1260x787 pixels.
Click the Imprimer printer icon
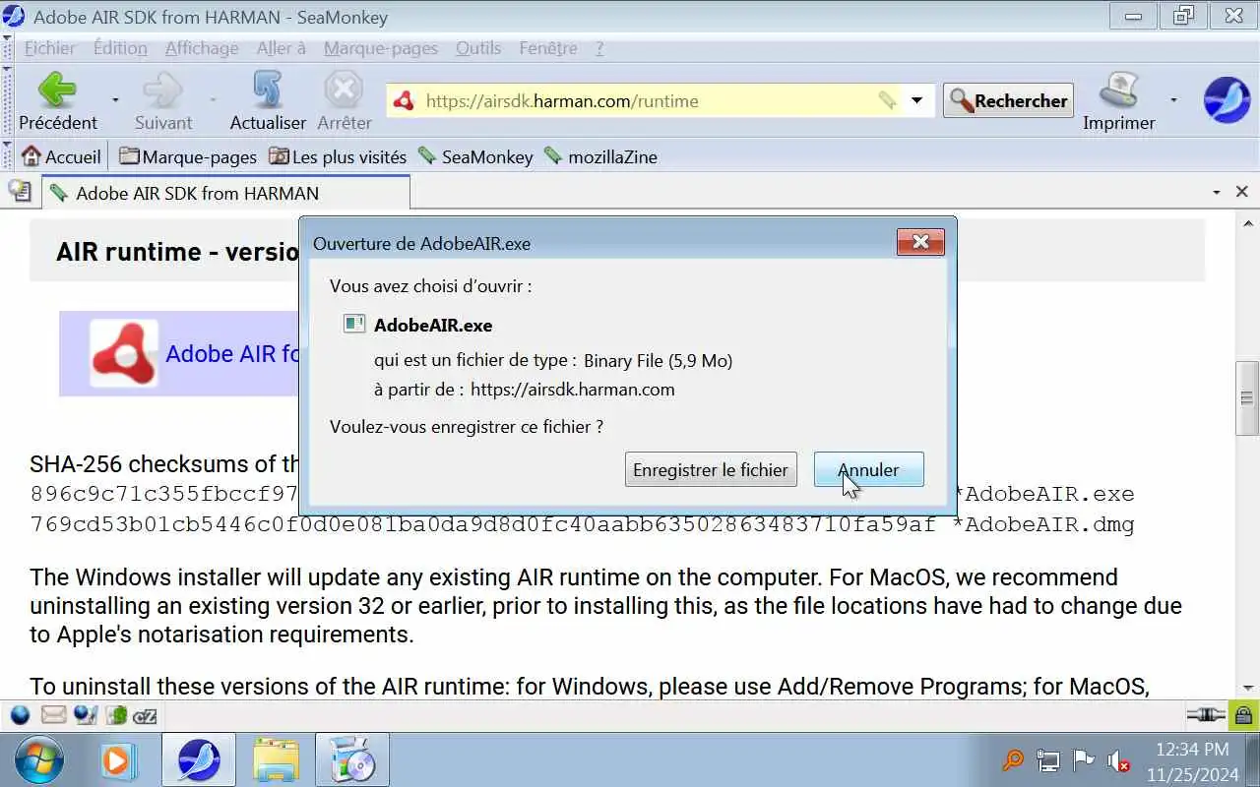[x=1118, y=91]
